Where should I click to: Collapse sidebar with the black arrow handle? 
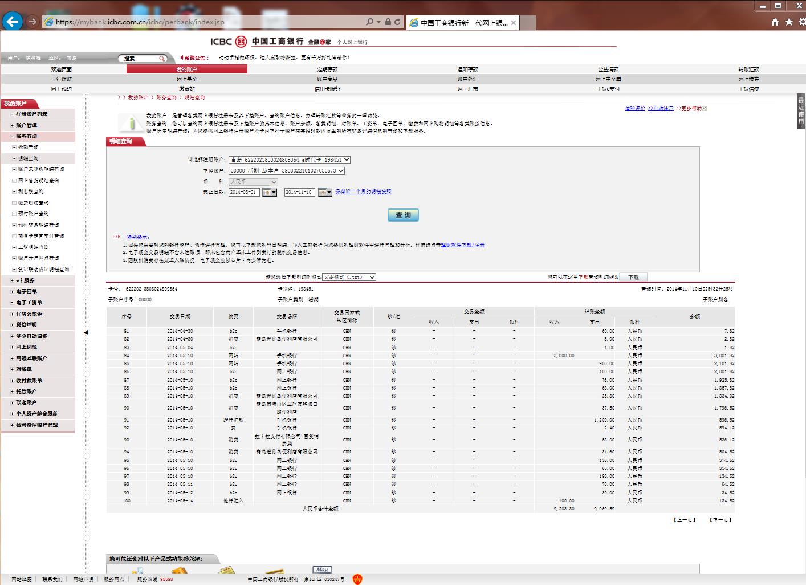click(86, 333)
